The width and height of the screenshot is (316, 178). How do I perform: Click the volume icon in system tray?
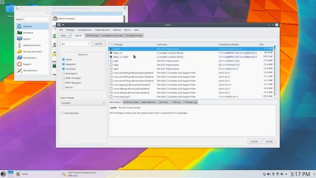pyautogui.click(x=282, y=174)
